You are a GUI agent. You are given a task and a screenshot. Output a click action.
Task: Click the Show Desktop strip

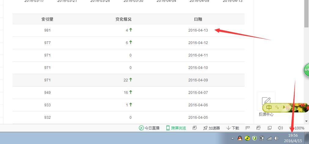307,138
